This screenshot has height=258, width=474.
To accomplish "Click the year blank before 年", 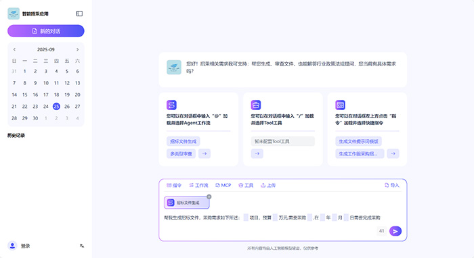I will pyautogui.click(x=322, y=217).
